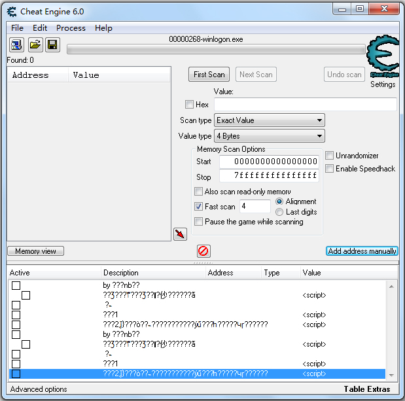Viewport: 405px width, 401px height.
Task: Click the Start address field
Action: [x=269, y=162]
